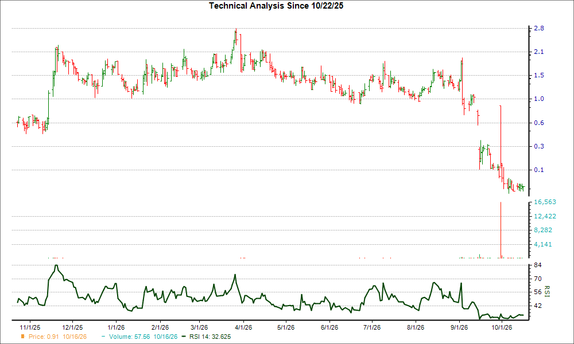Image resolution: width=574 pixels, height=344 pixels.
Task: Click the 9/1/26 date label
Action: (x=459, y=327)
